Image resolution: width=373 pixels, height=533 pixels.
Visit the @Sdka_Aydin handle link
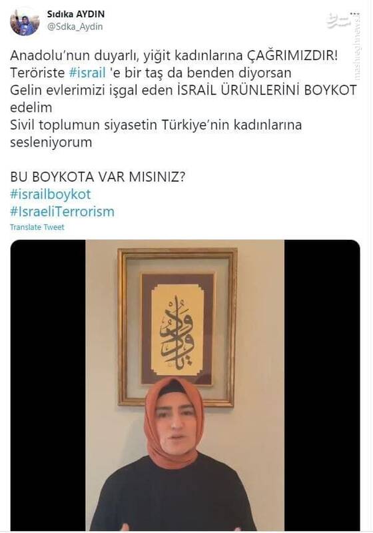[75, 27]
